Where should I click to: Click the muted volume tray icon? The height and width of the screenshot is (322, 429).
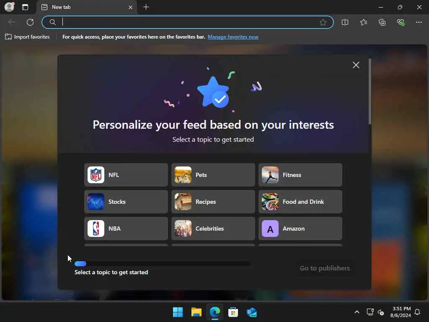coord(381,312)
